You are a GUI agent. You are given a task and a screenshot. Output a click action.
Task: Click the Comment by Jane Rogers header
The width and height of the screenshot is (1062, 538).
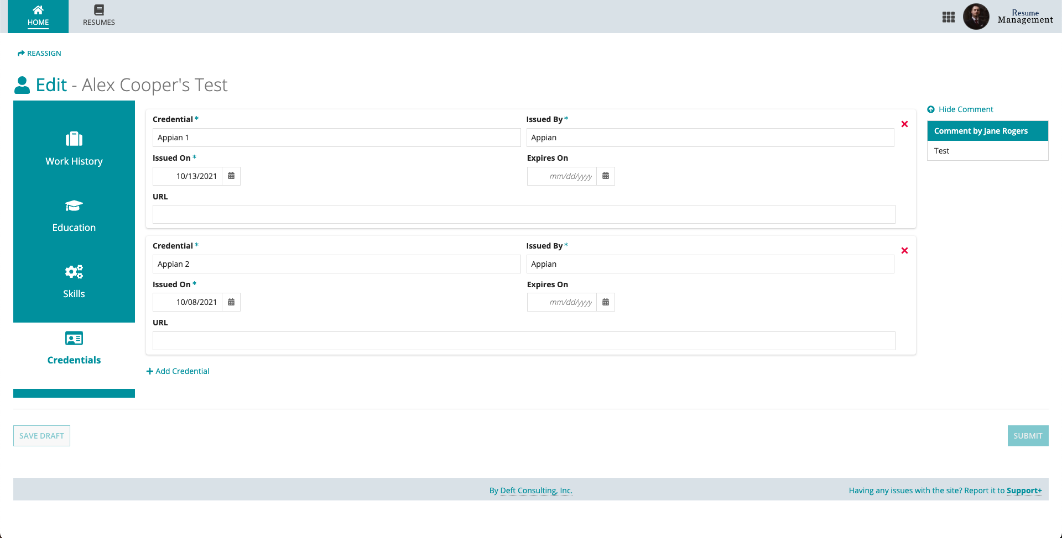coord(988,131)
